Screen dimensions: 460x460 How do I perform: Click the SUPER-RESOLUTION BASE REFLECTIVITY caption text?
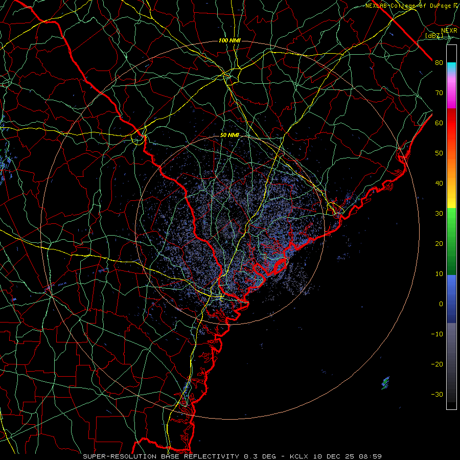click(x=161, y=456)
